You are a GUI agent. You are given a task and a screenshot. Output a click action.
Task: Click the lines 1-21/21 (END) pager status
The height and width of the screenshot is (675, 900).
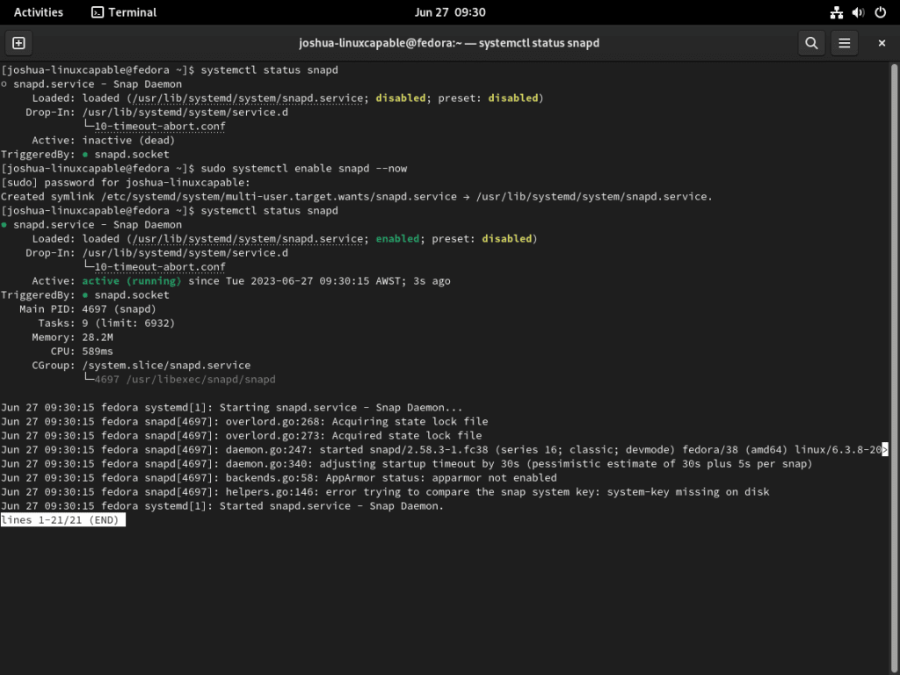[62, 519]
